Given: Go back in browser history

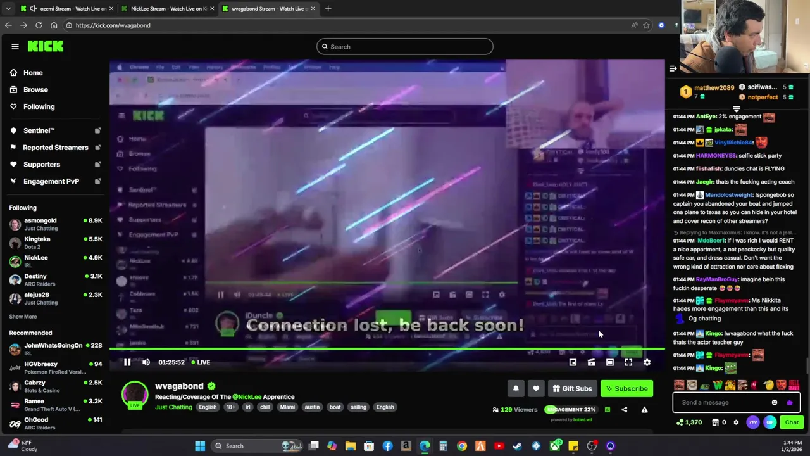Looking at the screenshot, I should (8, 25).
